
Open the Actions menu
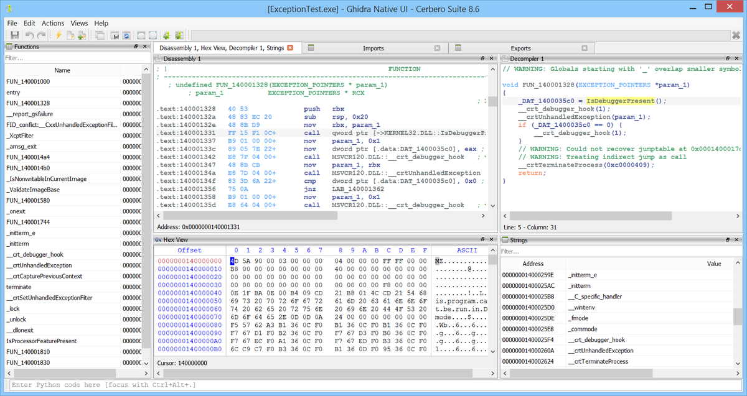pyautogui.click(x=53, y=23)
